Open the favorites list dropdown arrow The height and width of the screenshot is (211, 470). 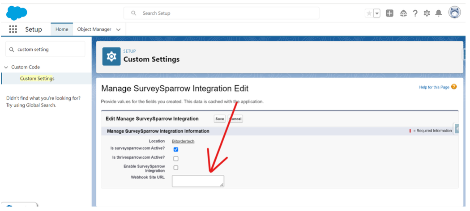tap(377, 13)
